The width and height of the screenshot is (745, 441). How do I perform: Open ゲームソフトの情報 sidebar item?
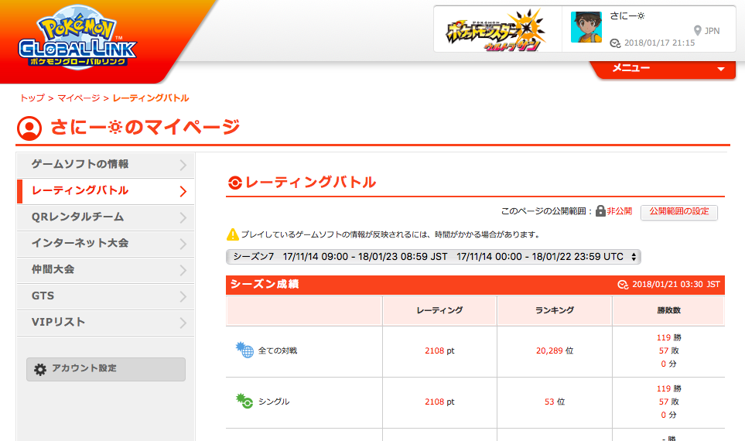tap(105, 165)
